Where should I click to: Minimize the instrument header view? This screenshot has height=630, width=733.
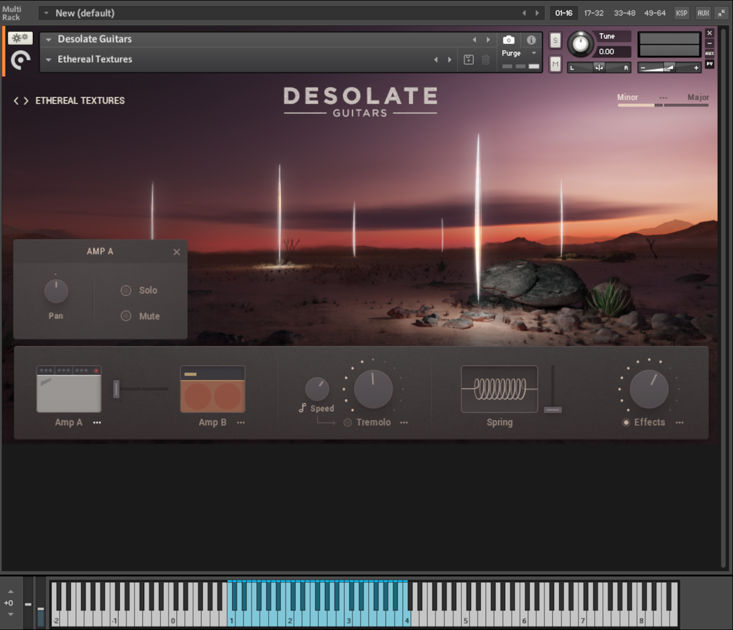pos(709,43)
